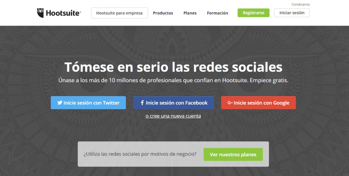Go to Planes in navigation
Screen dimensions: 349x176
coord(190,13)
